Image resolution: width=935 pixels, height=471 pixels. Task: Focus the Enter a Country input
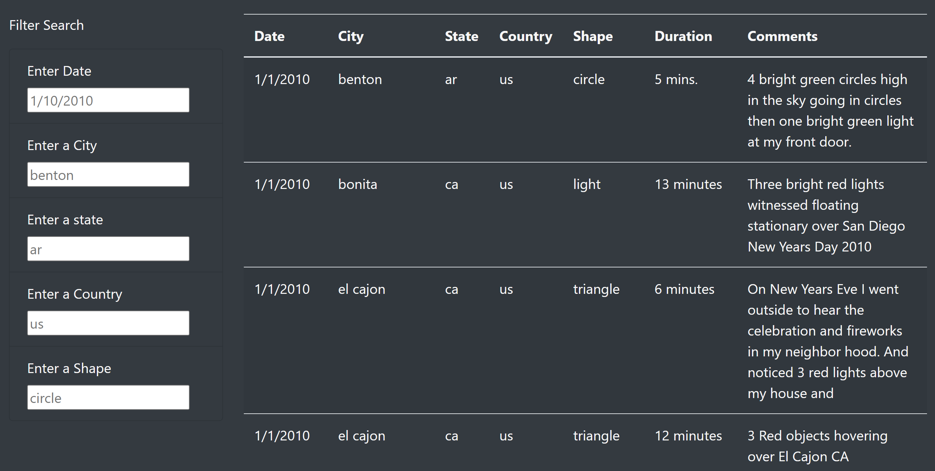(x=108, y=323)
